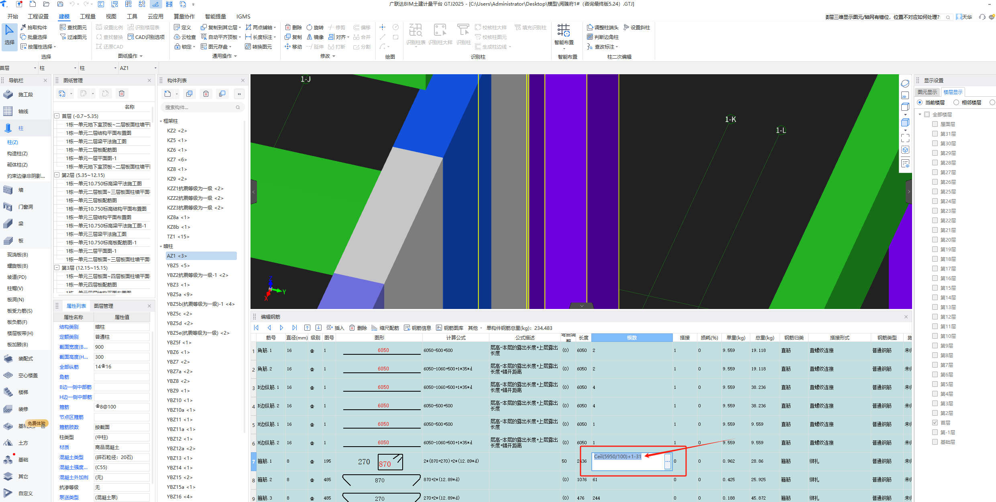Viewport: 996px width, 502px height.
Task: Click 缩尺配筋 in rebar editor toolbar
Action: point(385,328)
